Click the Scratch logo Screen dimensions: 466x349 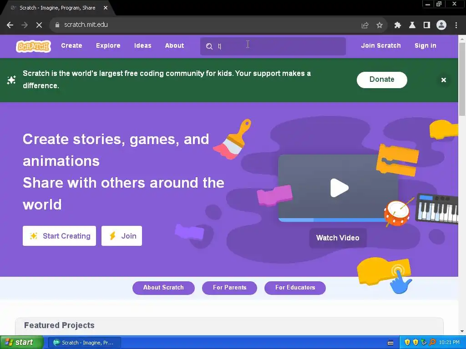[x=33, y=46]
